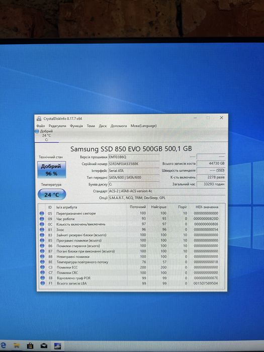Close the CrystalDiskInfo window

tap(221, 118)
